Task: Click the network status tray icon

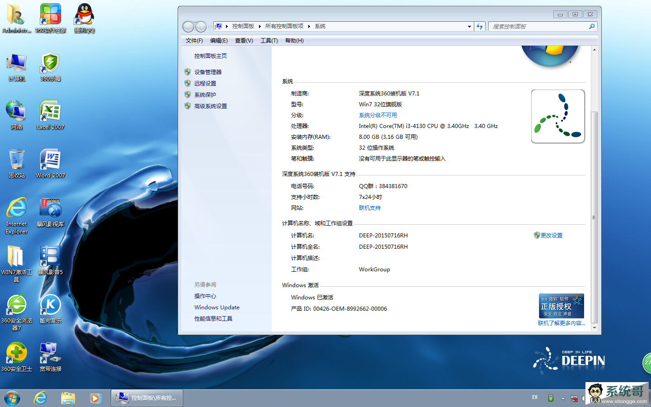Action: (574, 398)
